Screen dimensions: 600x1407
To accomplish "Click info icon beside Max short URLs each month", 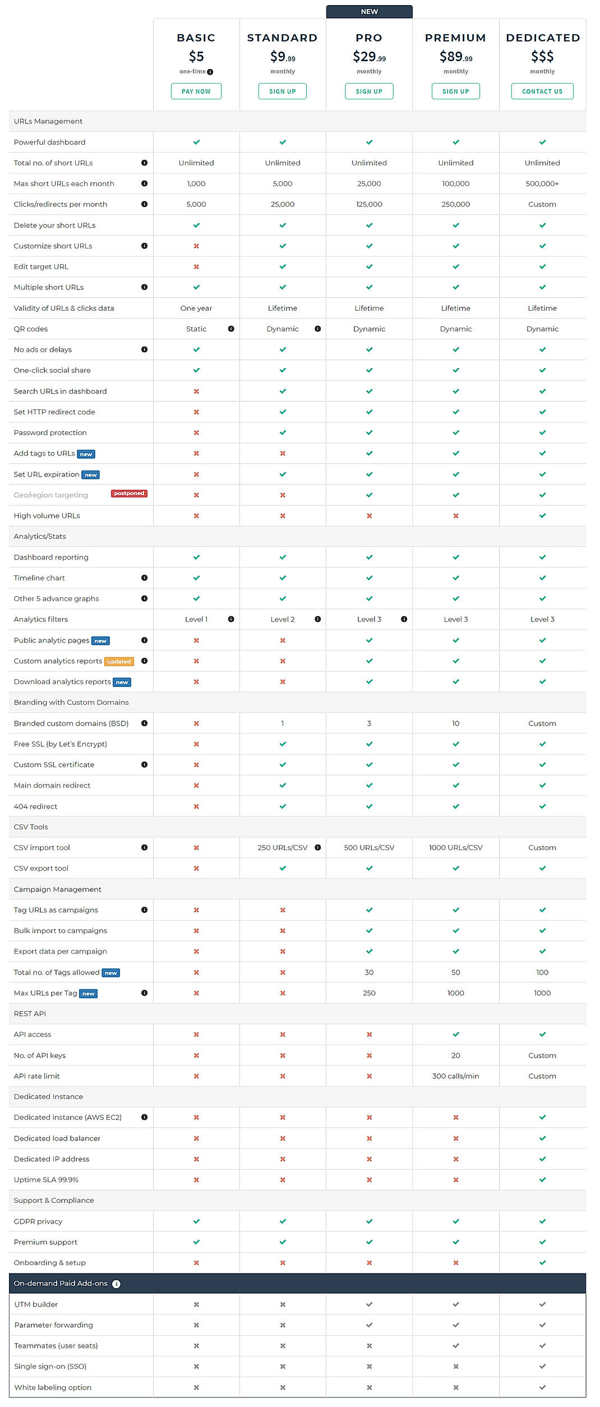I will click(x=145, y=183).
